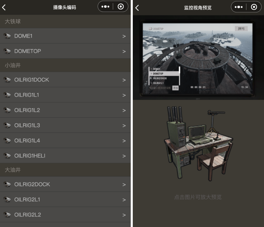Click the camera icon beside OILRIG2DOCK
The height and width of the screenshot is (227, 264).
tap(7, 184)
